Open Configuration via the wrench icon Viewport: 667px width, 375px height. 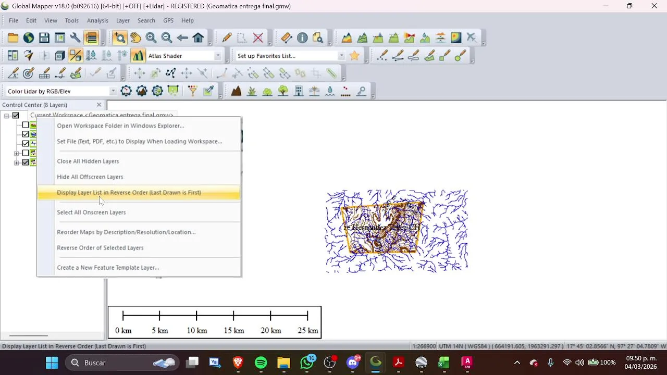(x=76, y=37)
